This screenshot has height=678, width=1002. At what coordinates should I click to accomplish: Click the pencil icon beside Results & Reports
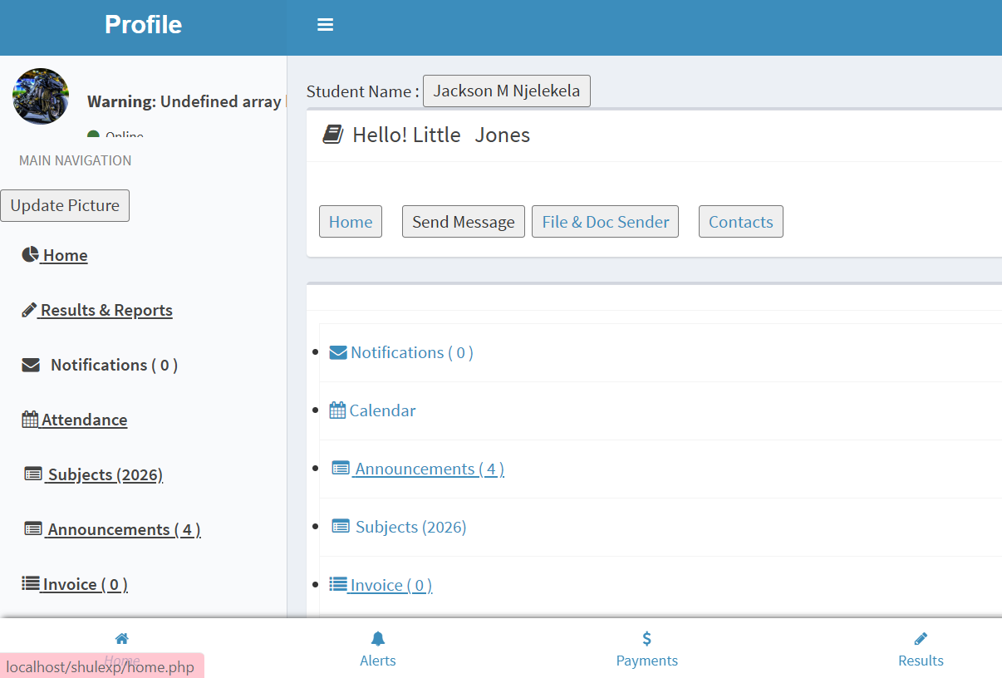(29, 310)
